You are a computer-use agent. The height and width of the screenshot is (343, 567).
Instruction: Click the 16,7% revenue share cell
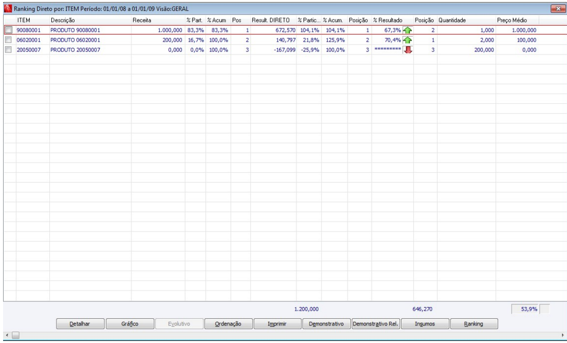(x=196, y=40)
